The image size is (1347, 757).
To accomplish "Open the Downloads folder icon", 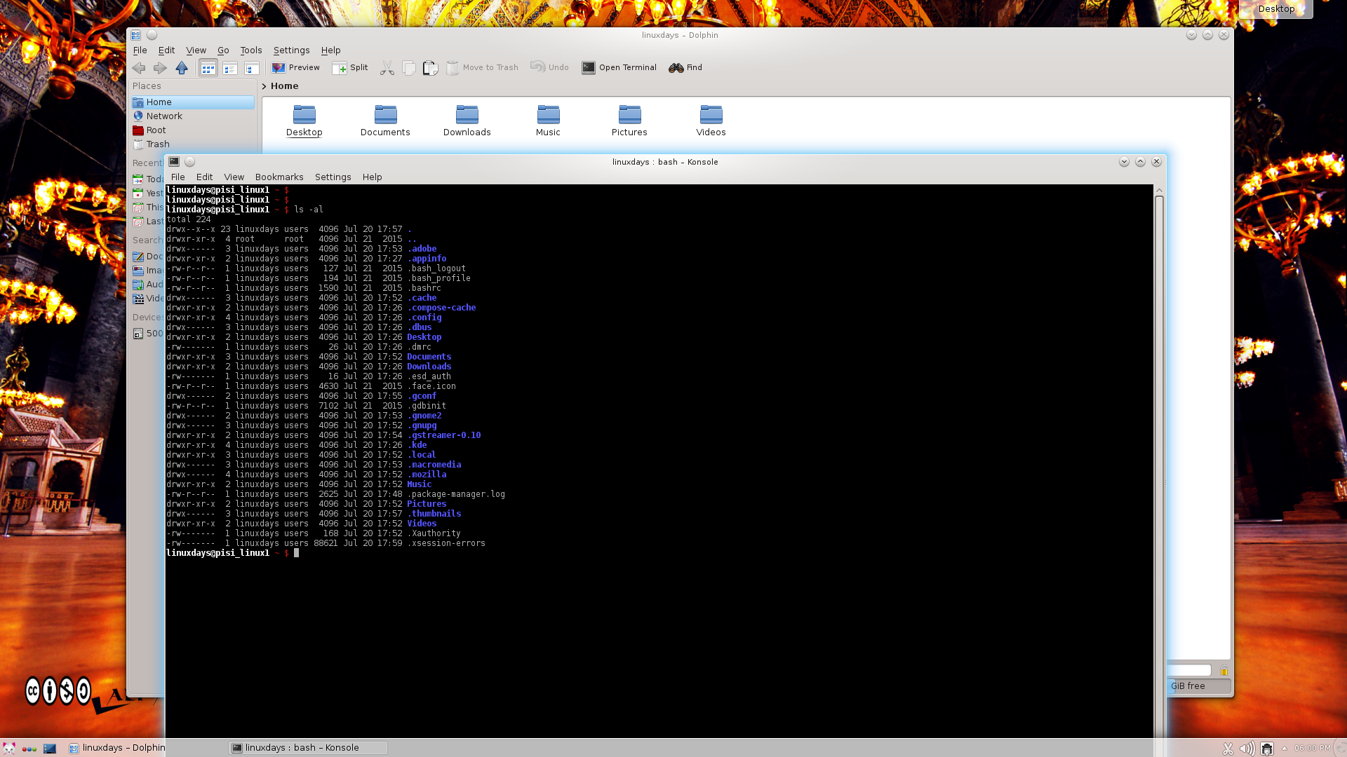I will coord(467,115).
